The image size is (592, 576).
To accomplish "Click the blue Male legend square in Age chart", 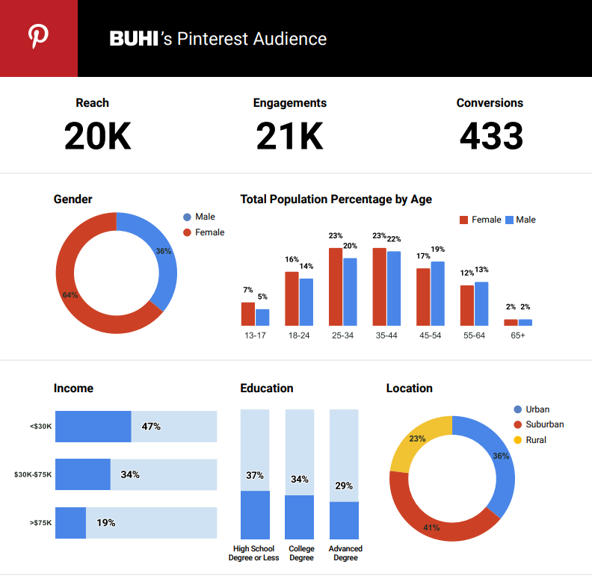I will pyautogui.click(x=509, y=220).
